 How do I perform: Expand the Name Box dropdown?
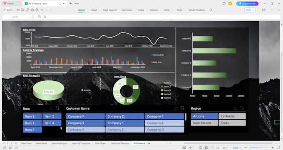[30, 17]
